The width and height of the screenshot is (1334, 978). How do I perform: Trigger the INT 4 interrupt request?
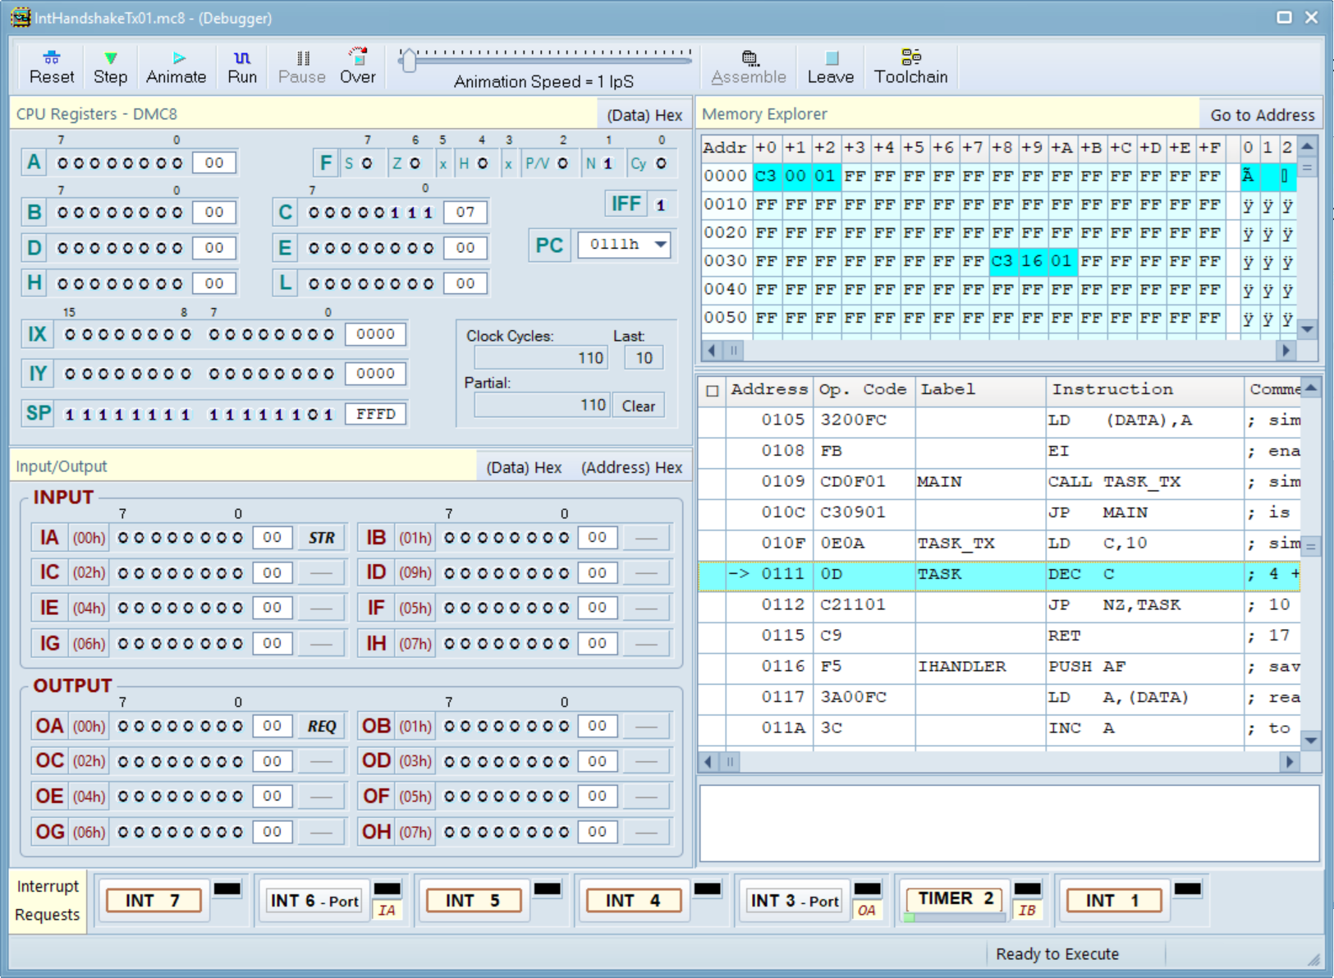(x=634, y=901)
